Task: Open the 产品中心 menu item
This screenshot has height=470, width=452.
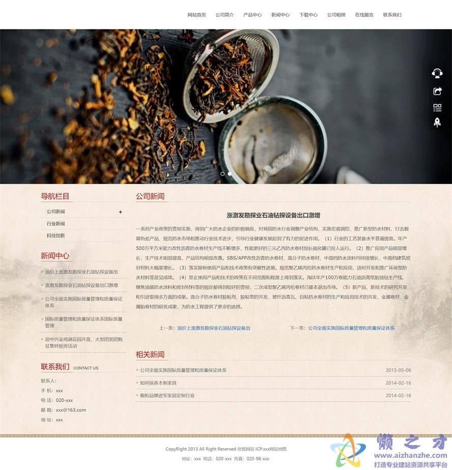Action: [x=252, y=15]
